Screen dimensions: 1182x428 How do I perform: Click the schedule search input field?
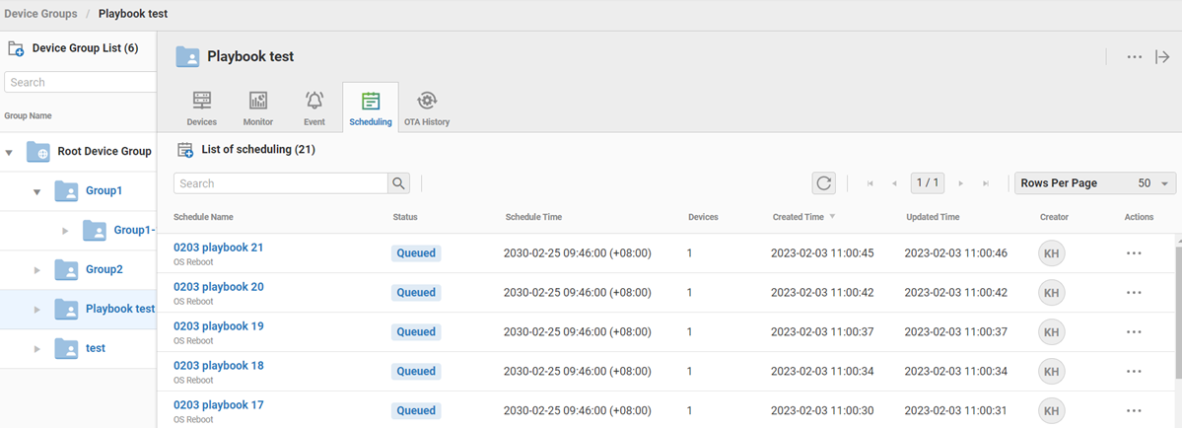pyautogui.click(x=281, y=183)
